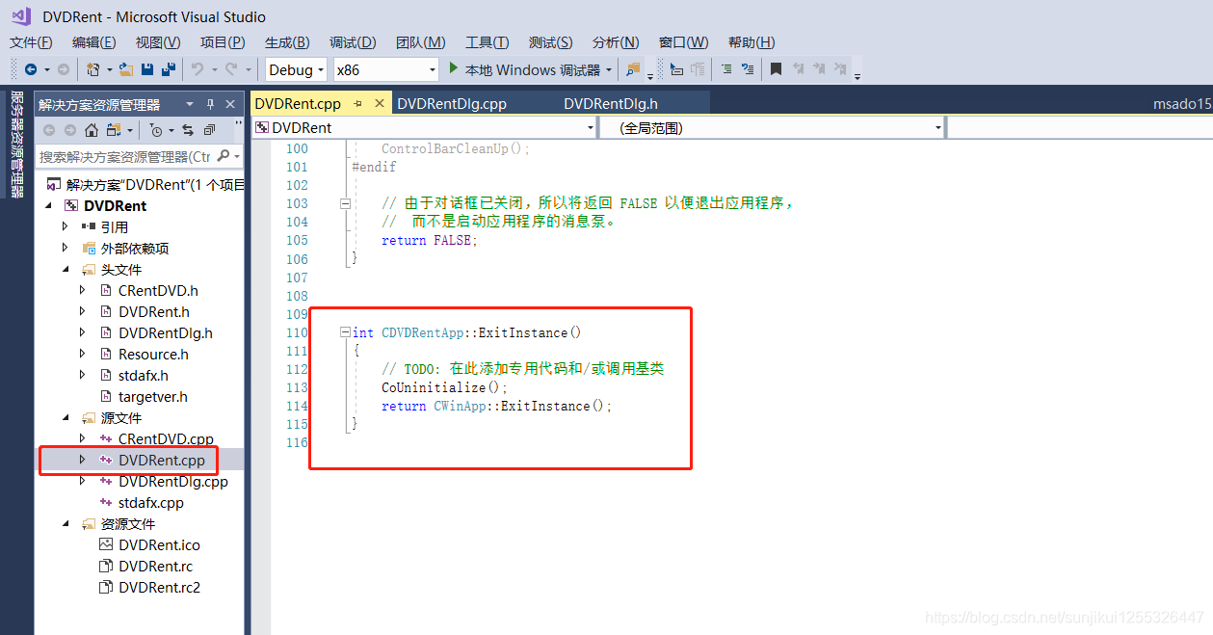Viewport: 1213px width, 635px height.
Task: Click the navigate backward arrow in main toolbar
Action: tap(31, 69)
